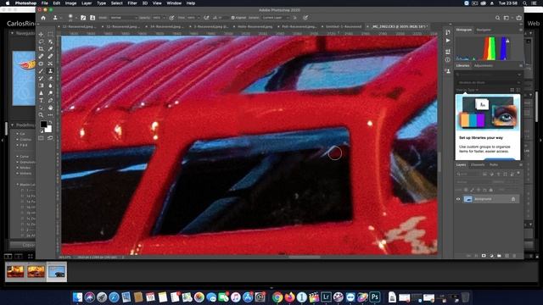The width and height of the screenshot is (543, 305).
Task: Open the Edit Toolbar three-dots menu
Action: [x=50, y=115]
